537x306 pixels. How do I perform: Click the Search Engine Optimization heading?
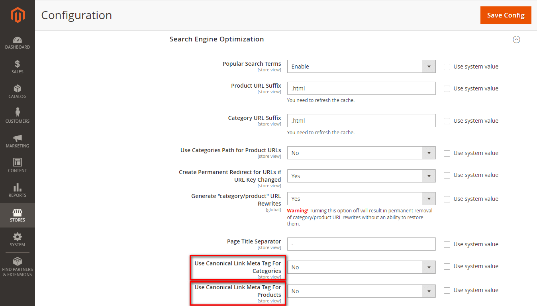coord(217,39)
